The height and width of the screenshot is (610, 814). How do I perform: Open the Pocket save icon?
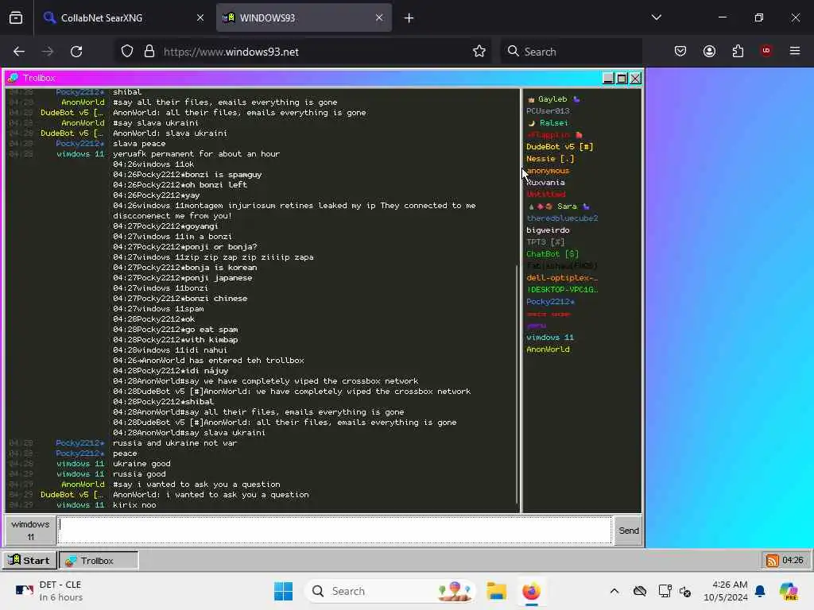tap(680, 51)
